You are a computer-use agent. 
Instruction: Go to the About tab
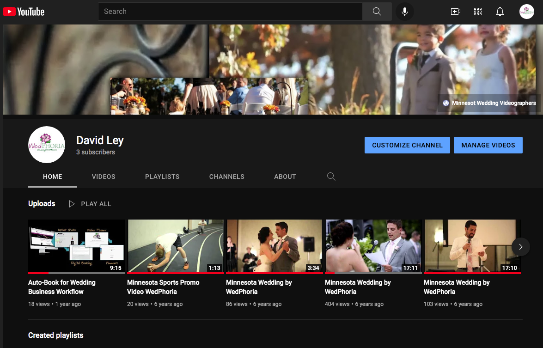point(285,177)
